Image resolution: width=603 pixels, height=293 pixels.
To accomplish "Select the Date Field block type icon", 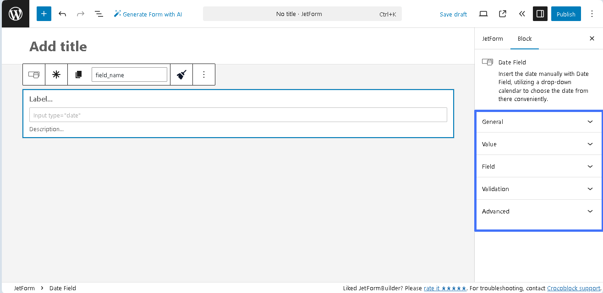I will pos(34,74).
